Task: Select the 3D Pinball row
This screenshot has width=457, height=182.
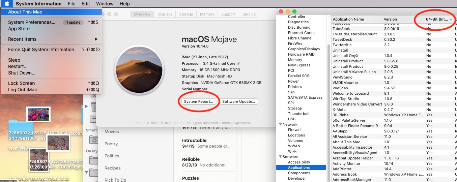Action: pos(394,115)
